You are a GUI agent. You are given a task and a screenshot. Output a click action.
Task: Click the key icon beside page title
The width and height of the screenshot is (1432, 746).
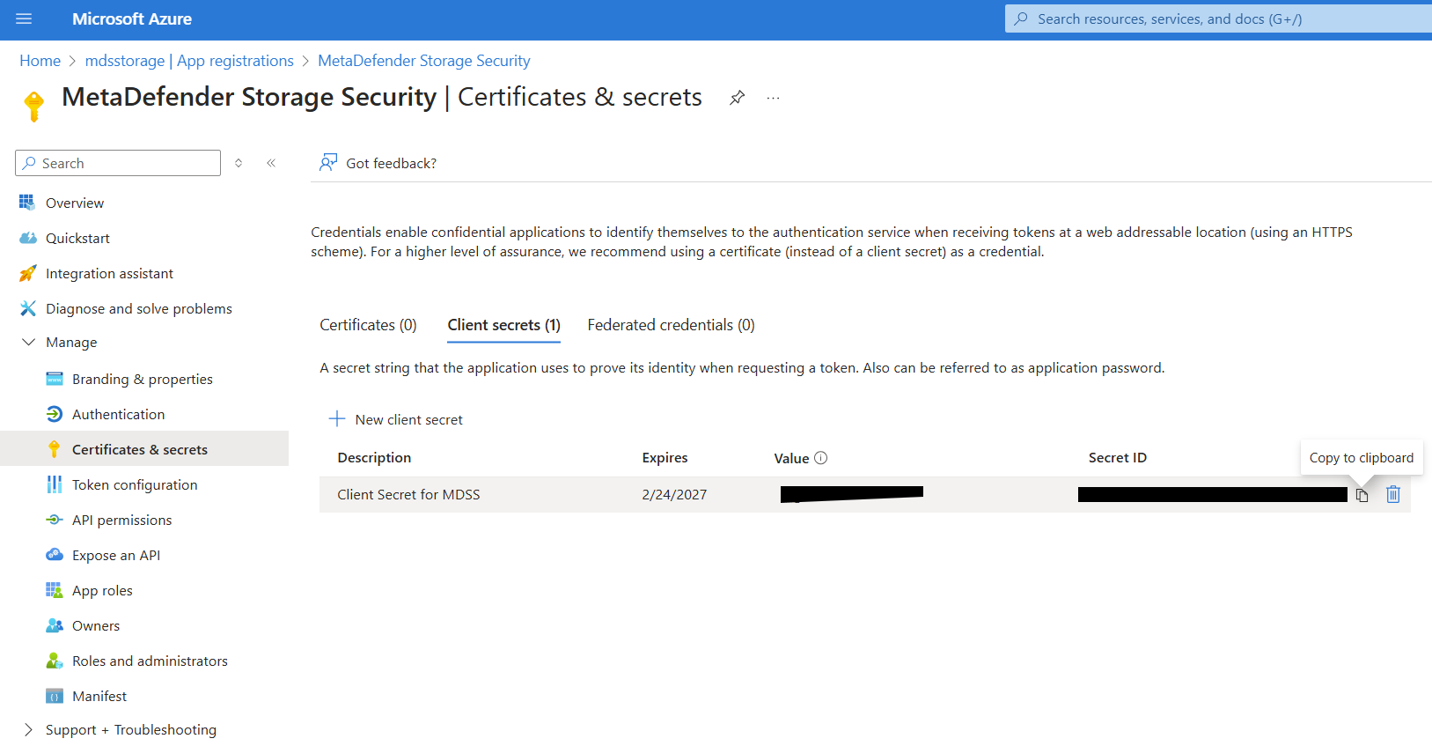[x=33, y=106]
